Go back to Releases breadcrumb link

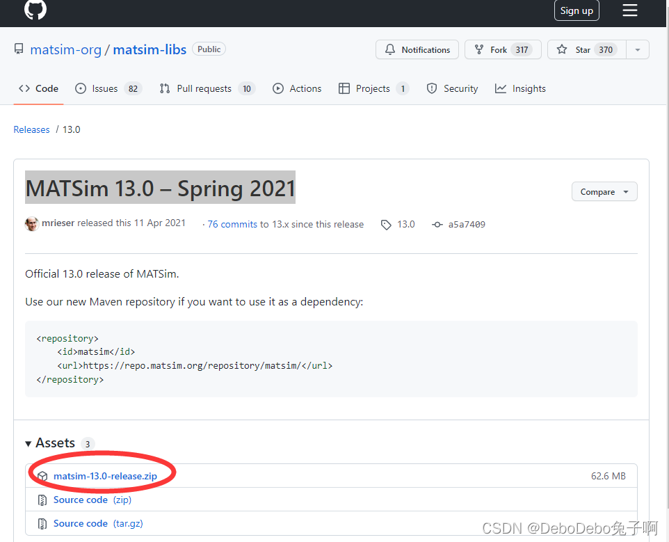31,129
